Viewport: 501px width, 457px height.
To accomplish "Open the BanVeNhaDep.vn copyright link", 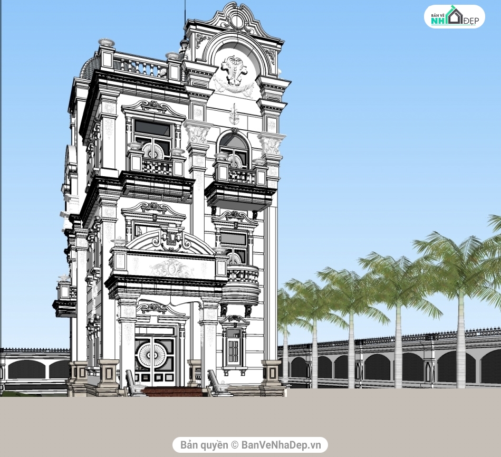I will coord(250,445).
